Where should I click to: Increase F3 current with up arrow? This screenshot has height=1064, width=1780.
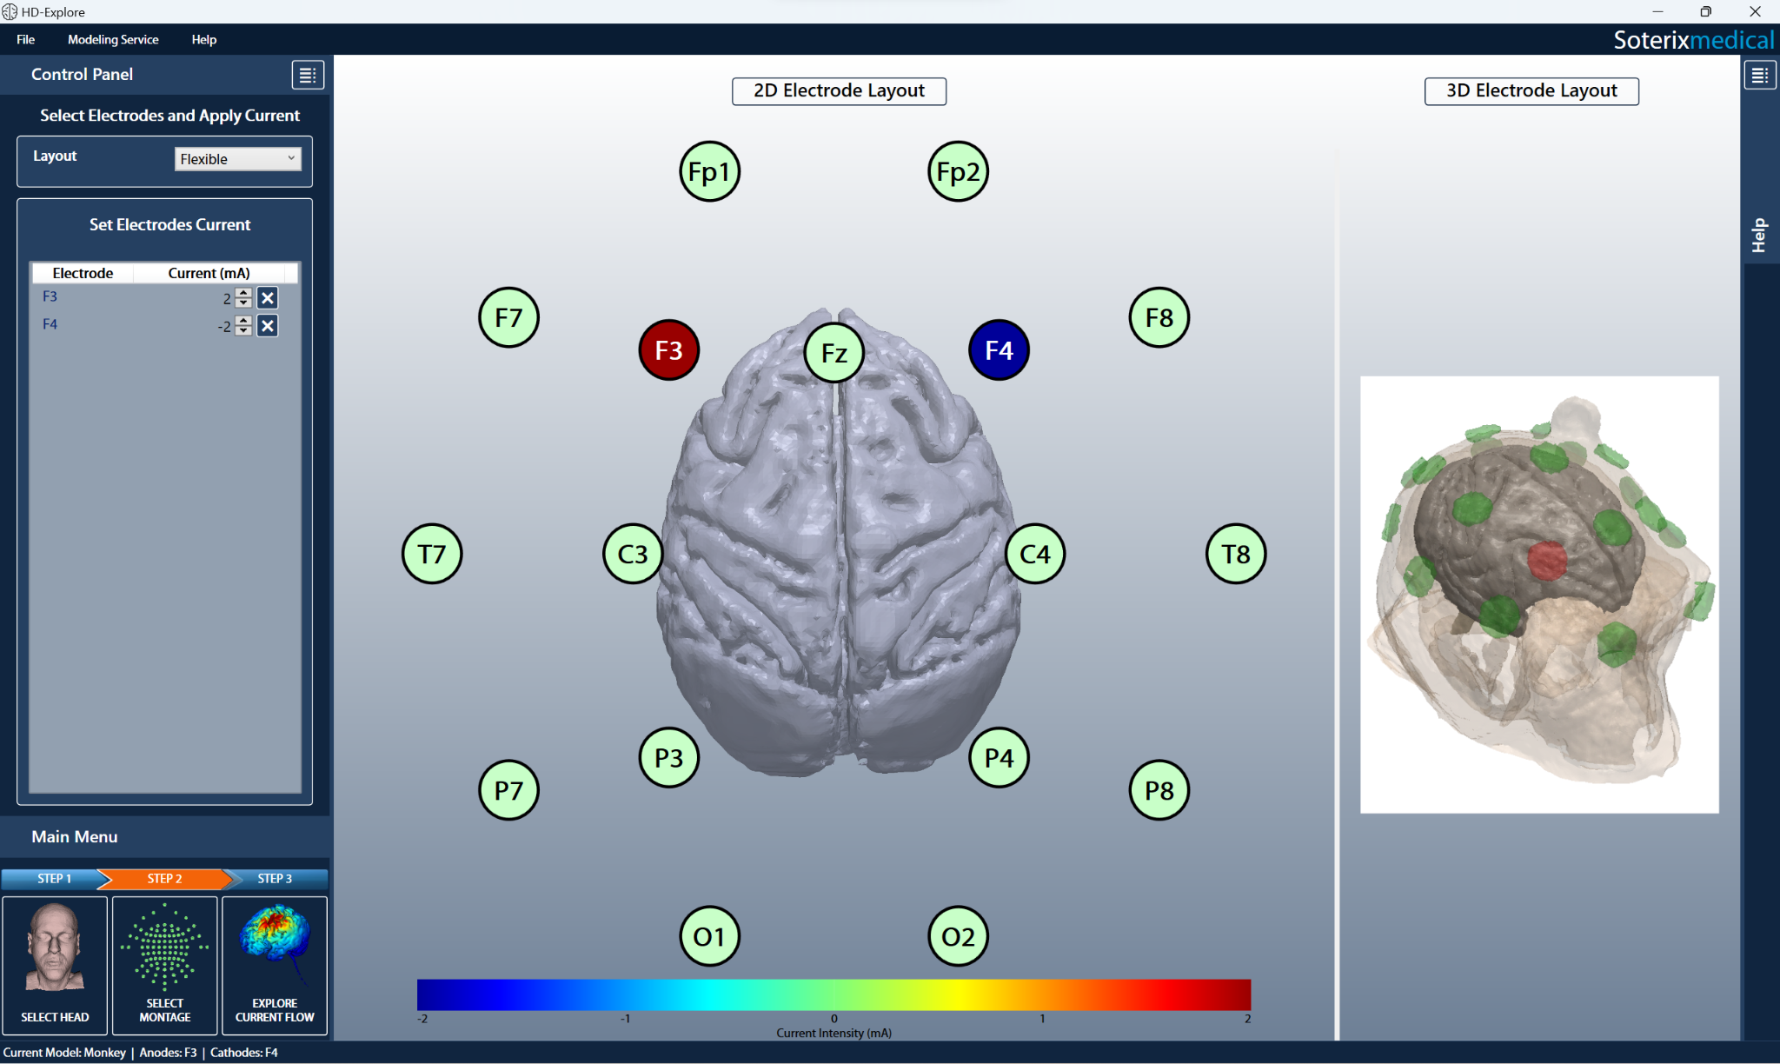coord(243,293)
